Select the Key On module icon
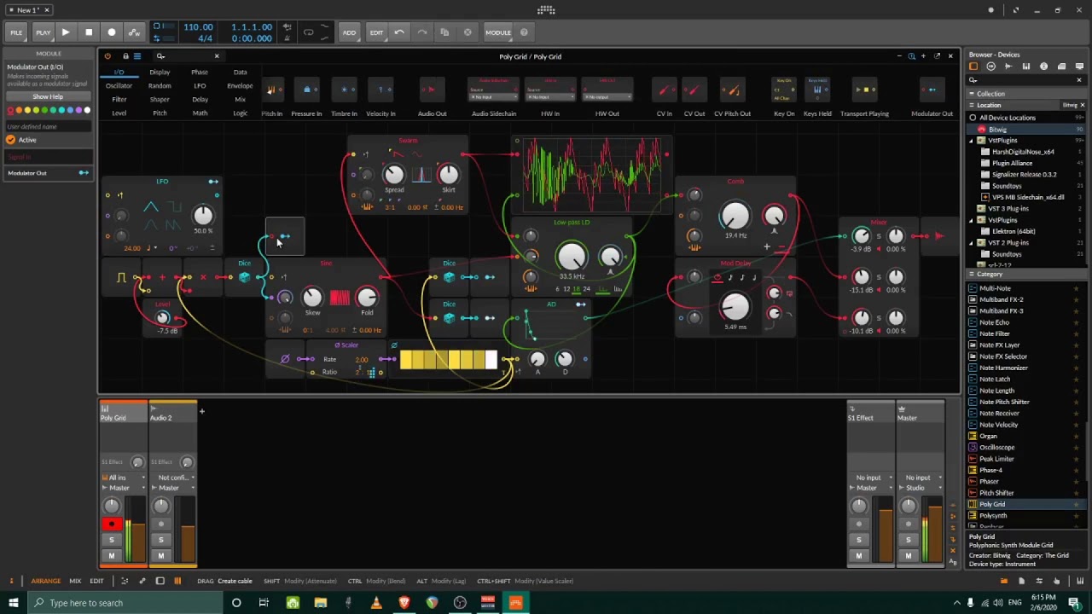 pos(784,90)
